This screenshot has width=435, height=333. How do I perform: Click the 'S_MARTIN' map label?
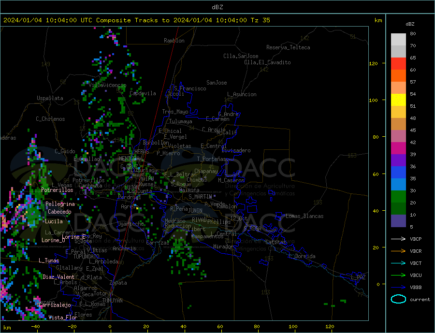click(200, 197)
